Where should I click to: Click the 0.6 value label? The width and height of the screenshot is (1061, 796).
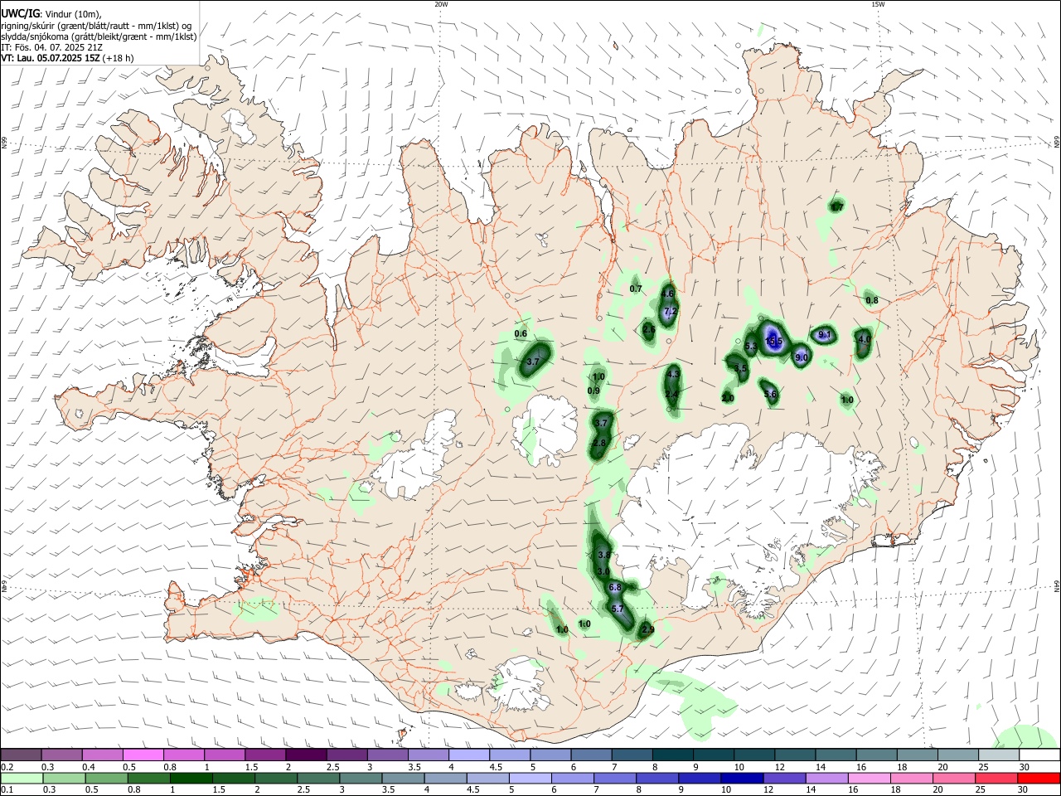(x=521, y=334)
